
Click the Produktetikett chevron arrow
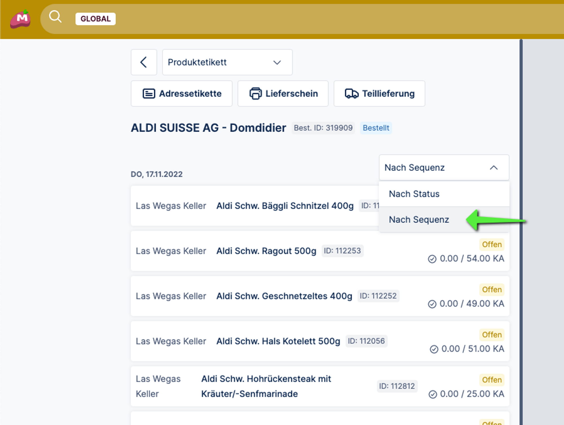pyautogui.click(x=277, y=62)
